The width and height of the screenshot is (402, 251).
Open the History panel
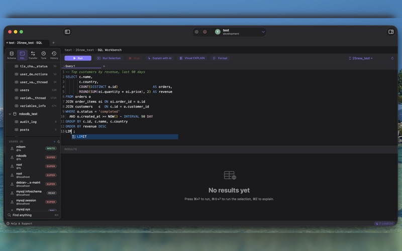54,55
